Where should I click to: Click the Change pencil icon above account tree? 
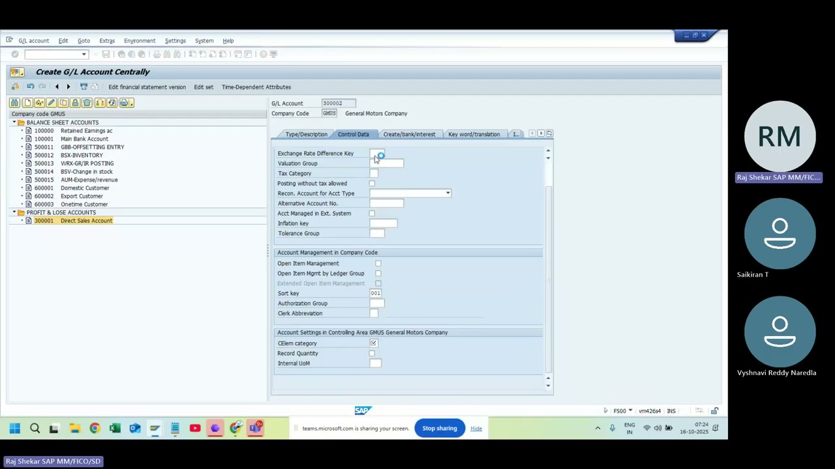coord(51,103)
